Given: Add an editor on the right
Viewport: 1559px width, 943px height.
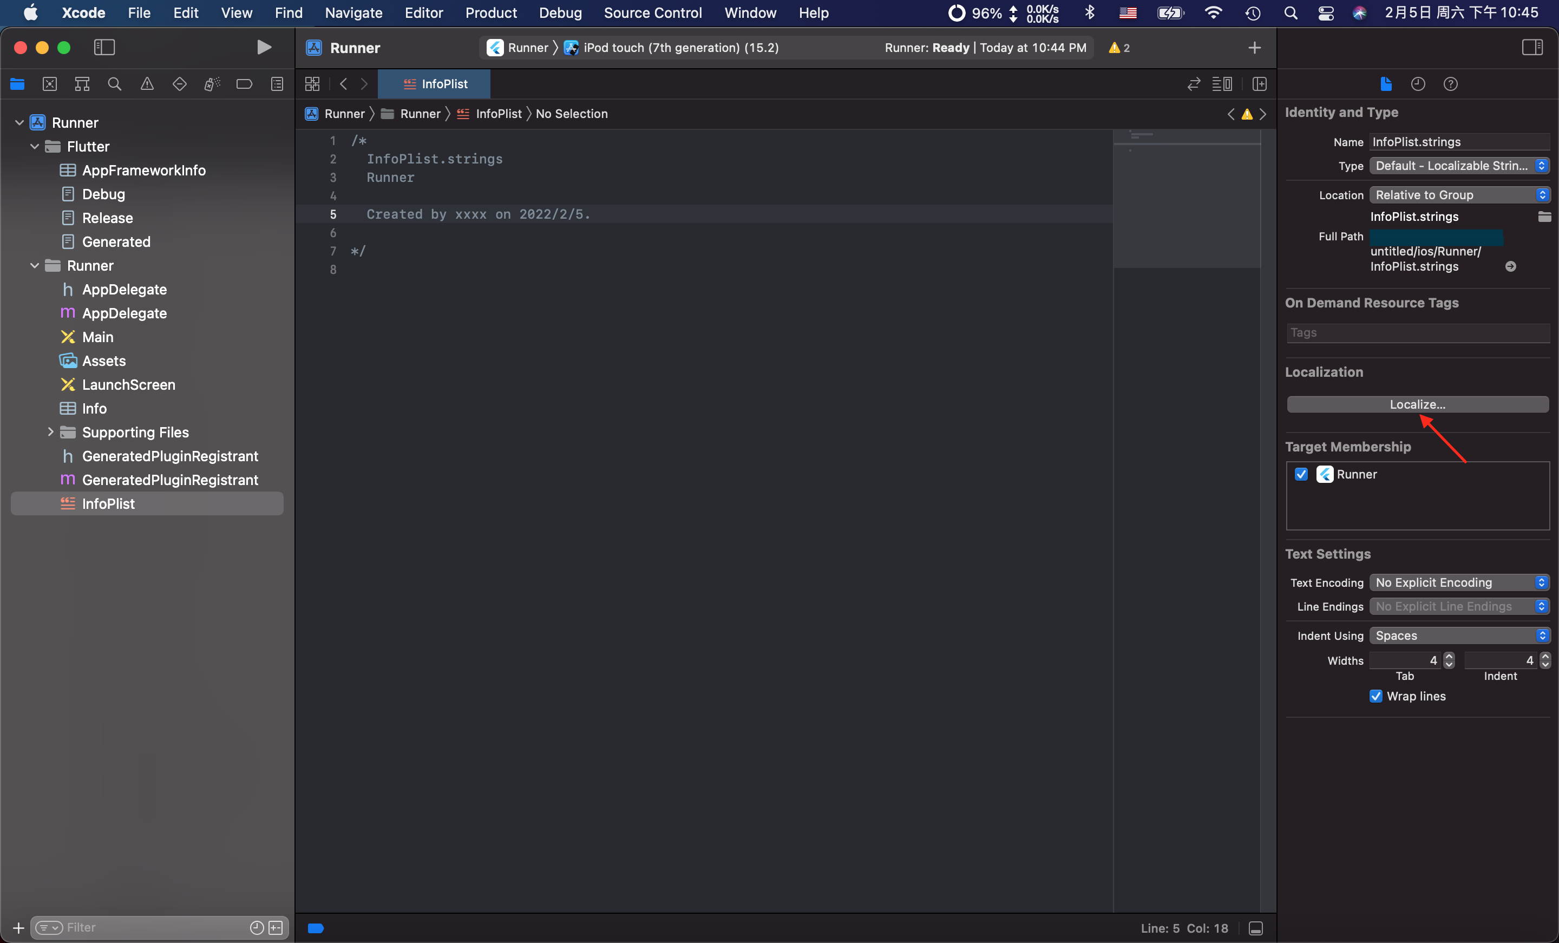Looking at the screenshot, I should 1260,83.
